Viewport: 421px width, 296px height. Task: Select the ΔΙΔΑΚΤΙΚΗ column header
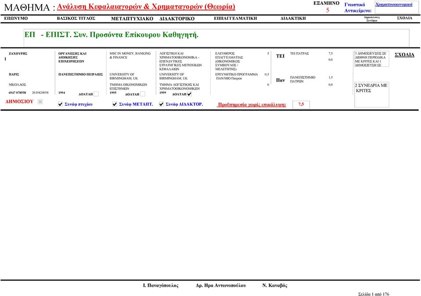293,18
